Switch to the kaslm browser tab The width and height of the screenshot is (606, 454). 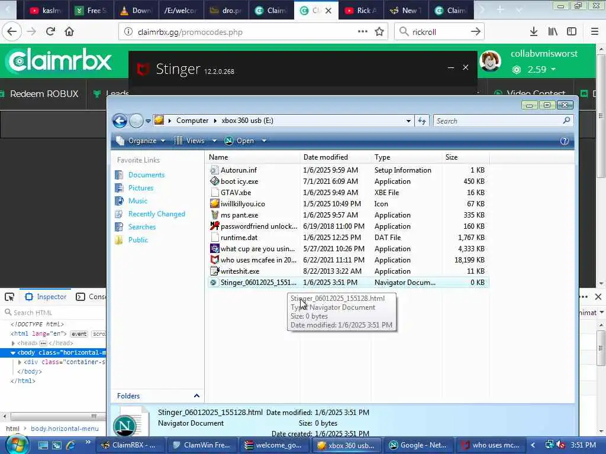pyautogui.click(x=46, y=11)
